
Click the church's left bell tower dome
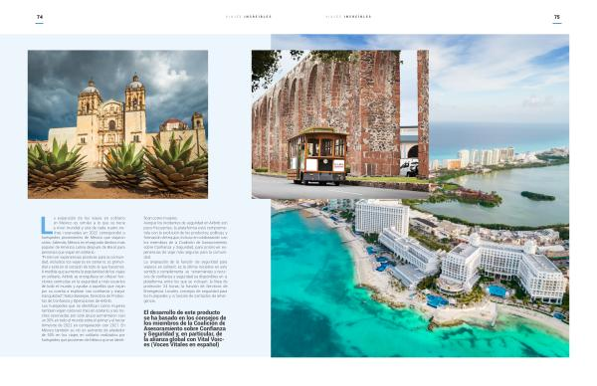91,88
